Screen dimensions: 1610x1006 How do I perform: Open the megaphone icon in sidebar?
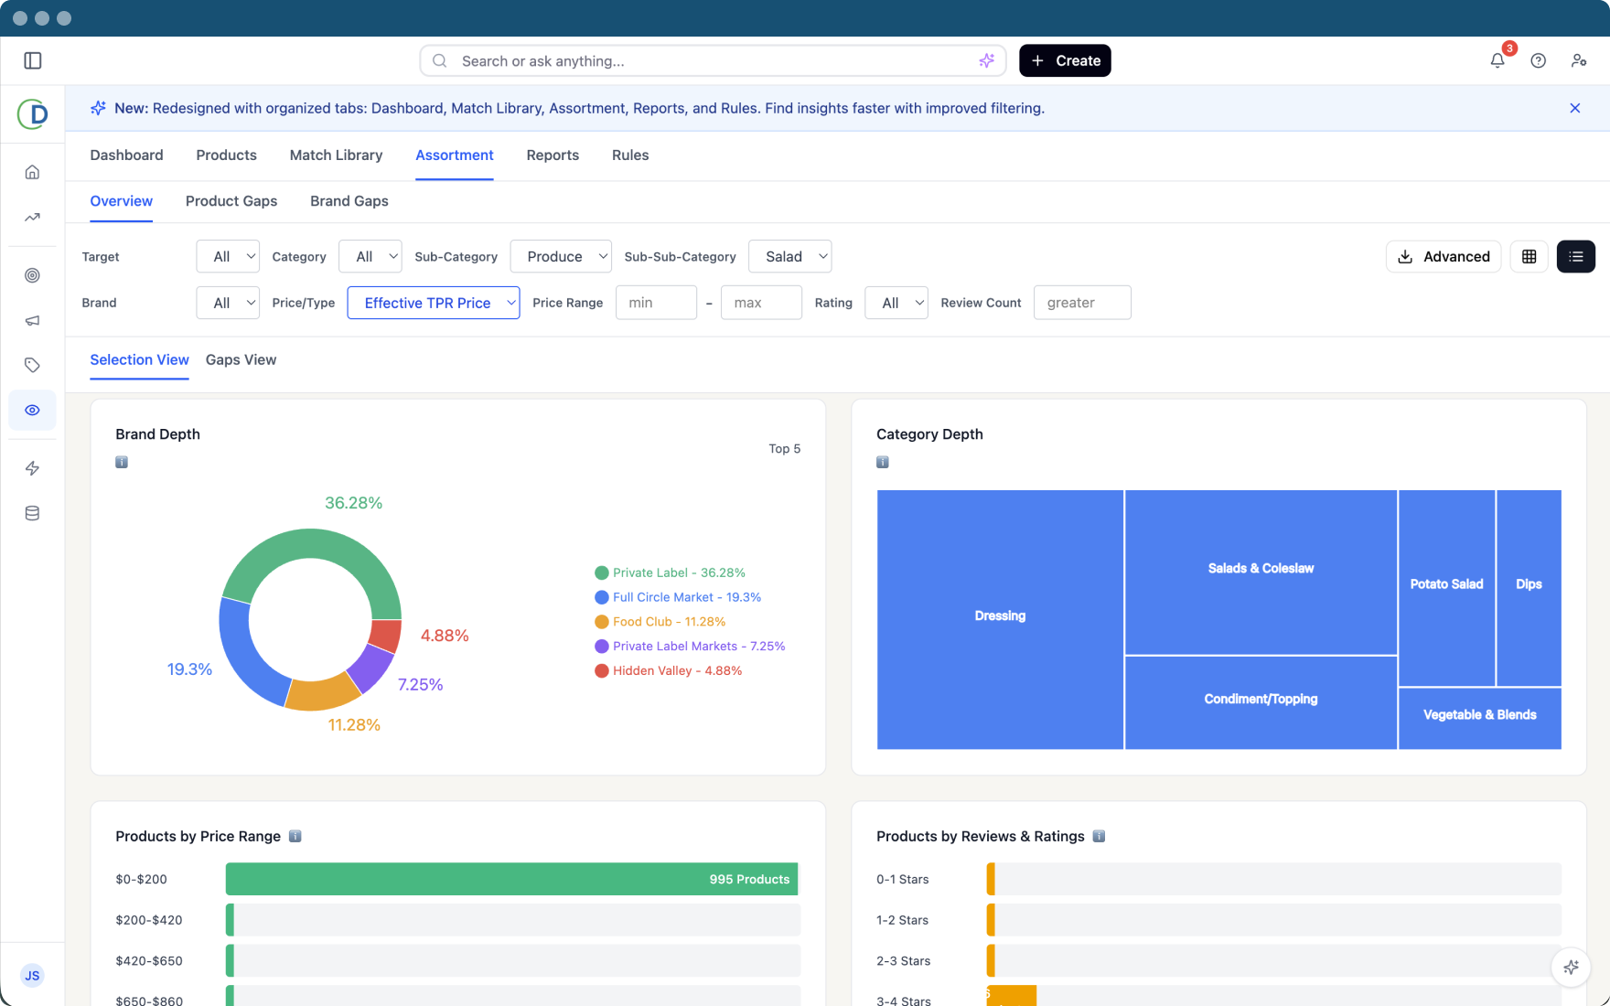(32, 320)
